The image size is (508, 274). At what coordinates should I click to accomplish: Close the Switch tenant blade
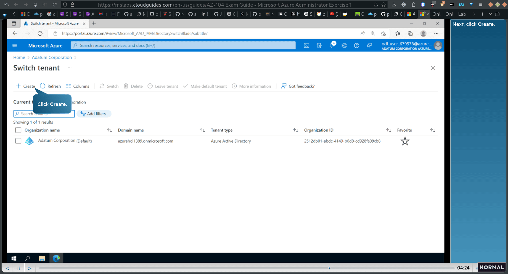[x=433, y=68]
